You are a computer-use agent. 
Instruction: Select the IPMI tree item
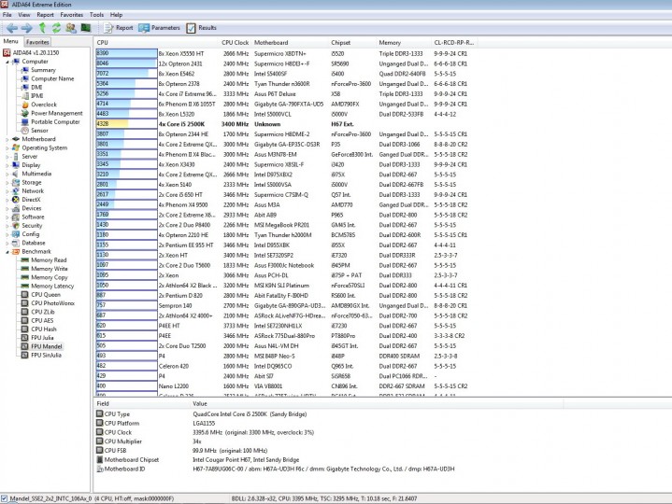coord(36,96)
